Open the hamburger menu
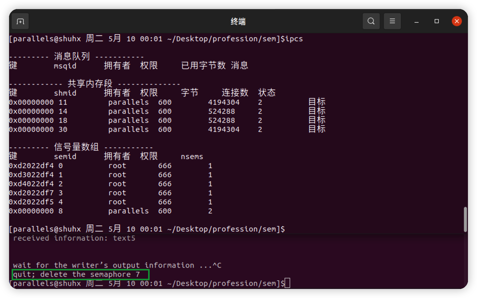The width and height of the screenshot is (477, 298). pyautogui.click(x=392, y=21)
